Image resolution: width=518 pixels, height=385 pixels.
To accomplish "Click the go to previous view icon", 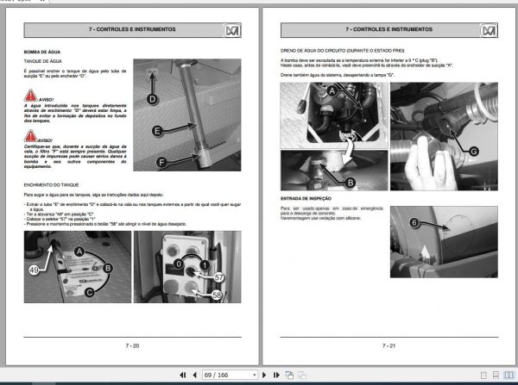I will (x=289, y=376).
